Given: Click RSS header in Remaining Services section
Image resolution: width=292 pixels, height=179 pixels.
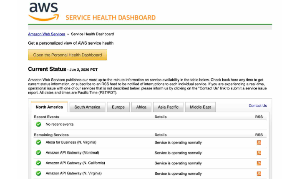Looking at the screenshot, I should pyautogui.click(x=259, y=135).
